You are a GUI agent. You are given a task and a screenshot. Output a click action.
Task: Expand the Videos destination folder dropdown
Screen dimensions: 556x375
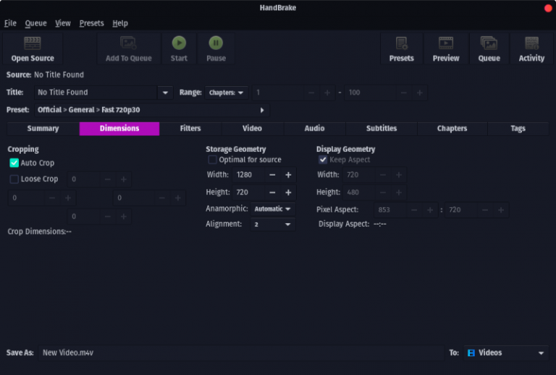pyautogui.click(x=505, y=353)
